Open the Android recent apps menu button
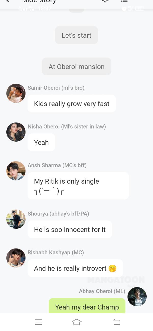Image resolution: width=153 pixels, height=331 pixels. tap(38, 322)
